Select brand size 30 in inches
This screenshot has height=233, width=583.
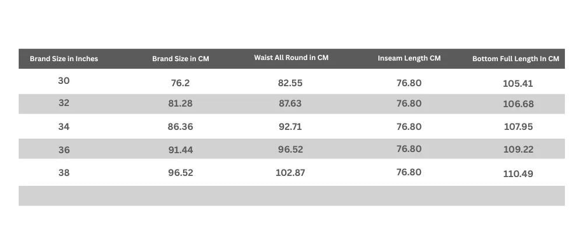[x=64, y=81]
